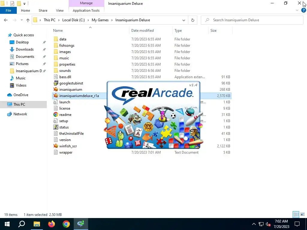
Task: Open Desktop in Quick access
Action: click(22, 42)
